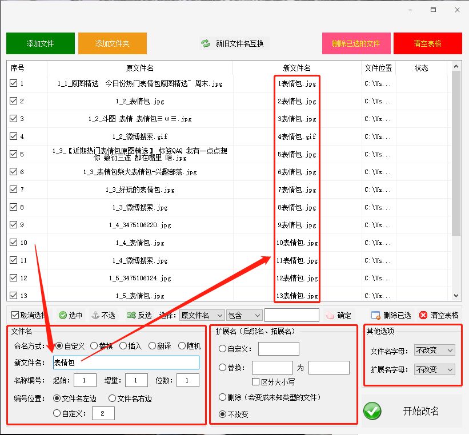Click the 新旧文件名互换 swap icon

coord(205,43)
